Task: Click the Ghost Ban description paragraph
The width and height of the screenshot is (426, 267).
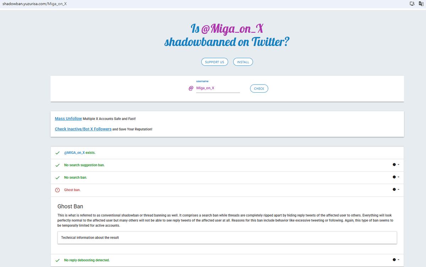Action: (x=225, y=220)
